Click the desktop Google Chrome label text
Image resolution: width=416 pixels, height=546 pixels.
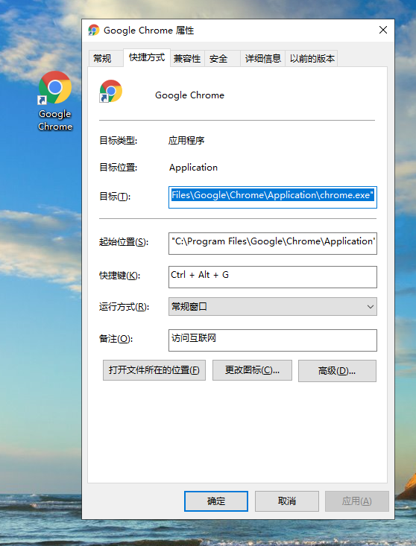55,120
